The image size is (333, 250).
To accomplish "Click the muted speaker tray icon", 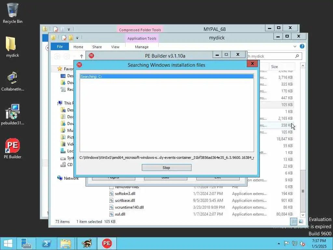I will point(302,243).
